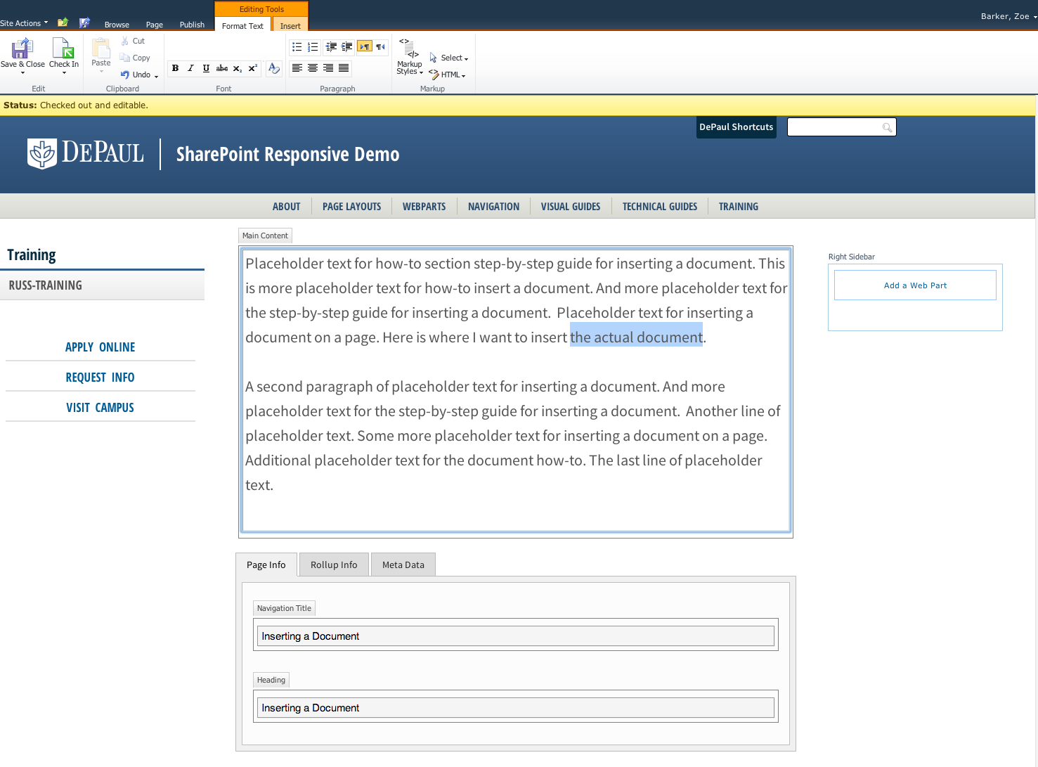1038x767 pixels.
Task: Switch to the Insert ribbon tab
Action: tap(290, 25)
